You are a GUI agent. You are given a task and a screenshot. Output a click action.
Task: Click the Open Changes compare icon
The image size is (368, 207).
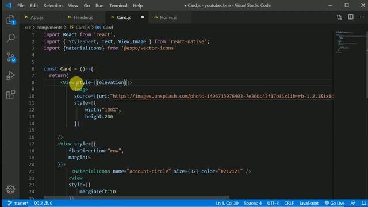tap(339, 17)
